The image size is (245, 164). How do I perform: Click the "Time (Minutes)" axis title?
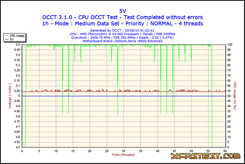pos(123,155)
